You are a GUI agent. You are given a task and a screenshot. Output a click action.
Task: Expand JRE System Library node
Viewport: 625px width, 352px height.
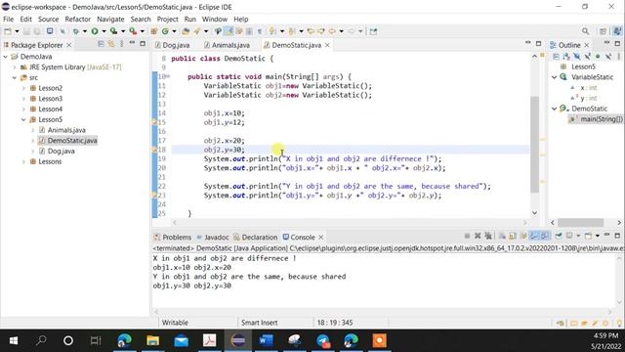coord(15,67)
